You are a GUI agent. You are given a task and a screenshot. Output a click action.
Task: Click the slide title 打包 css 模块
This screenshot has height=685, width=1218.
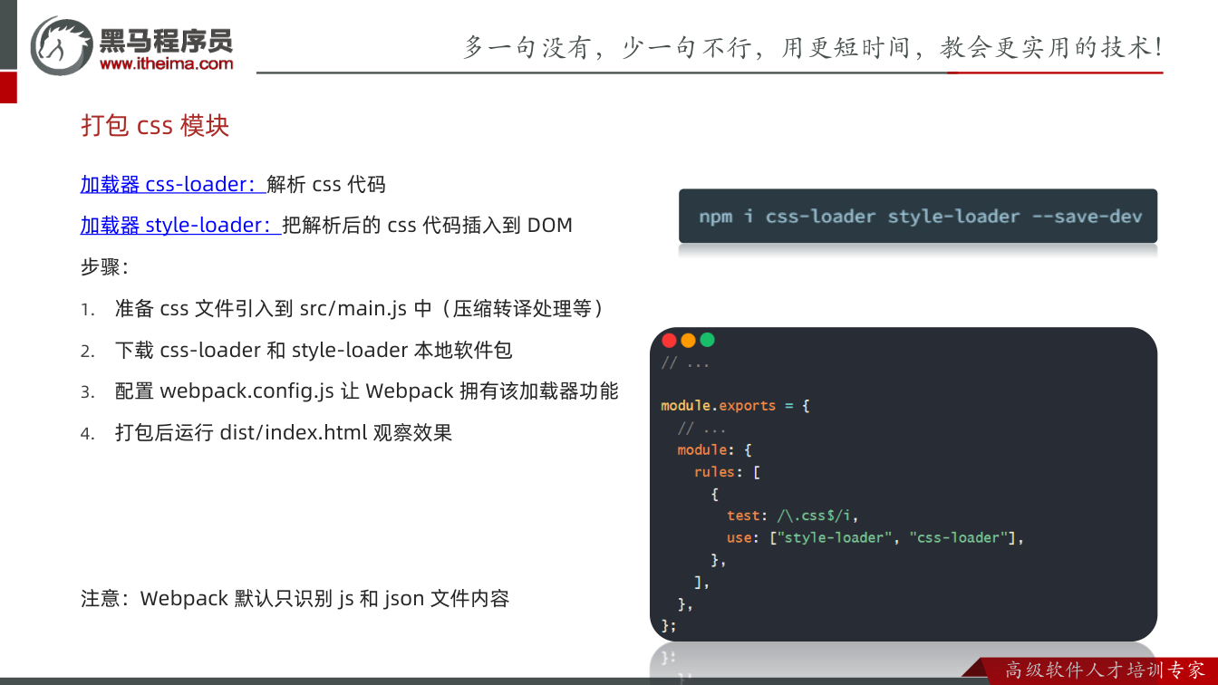[155, 126]
